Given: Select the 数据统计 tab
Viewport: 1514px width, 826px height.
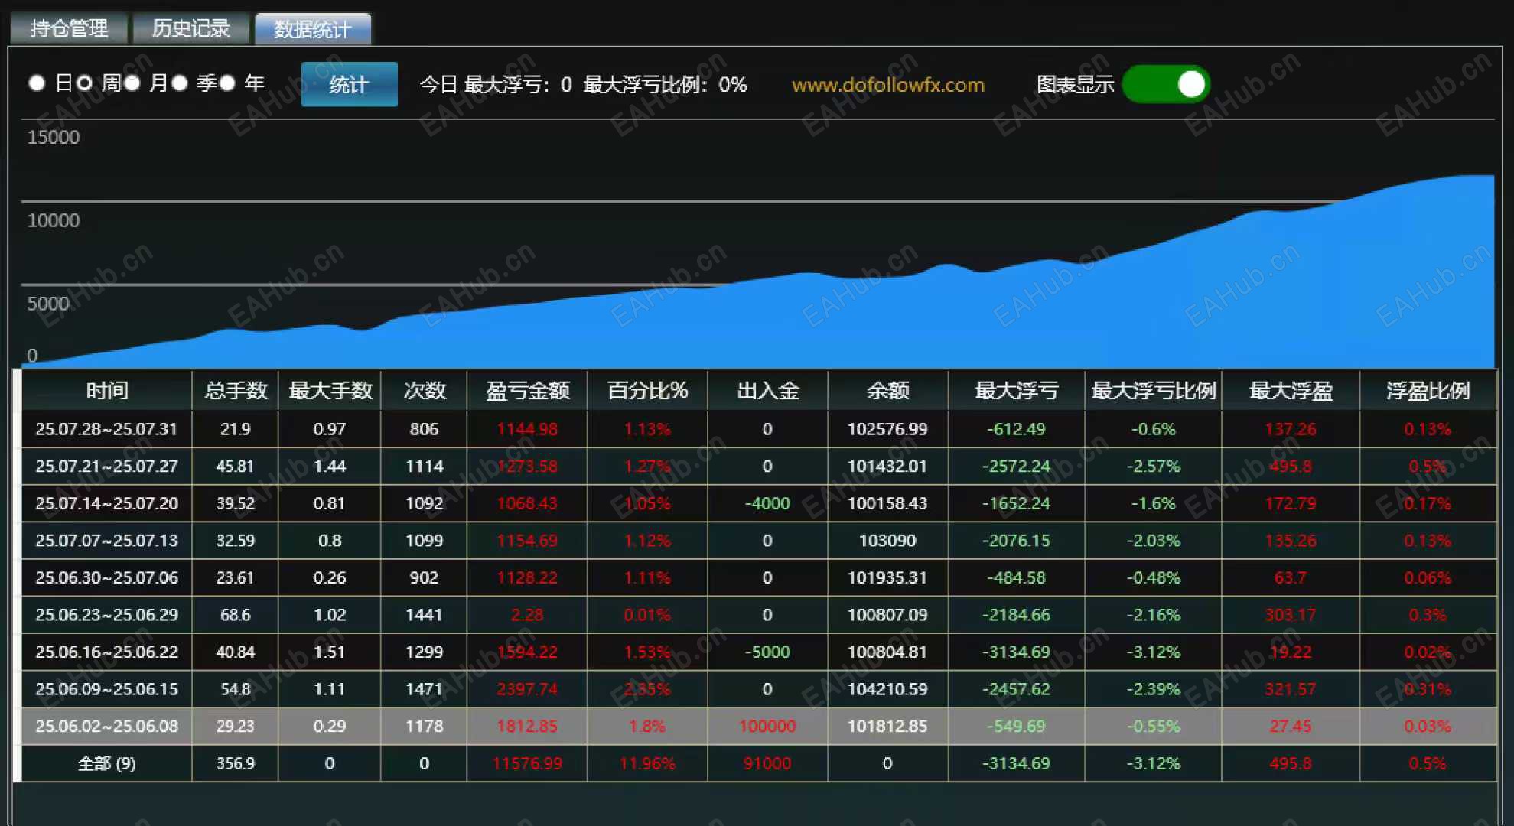Looking at the screenshot, I should click(x=313, y=29).
